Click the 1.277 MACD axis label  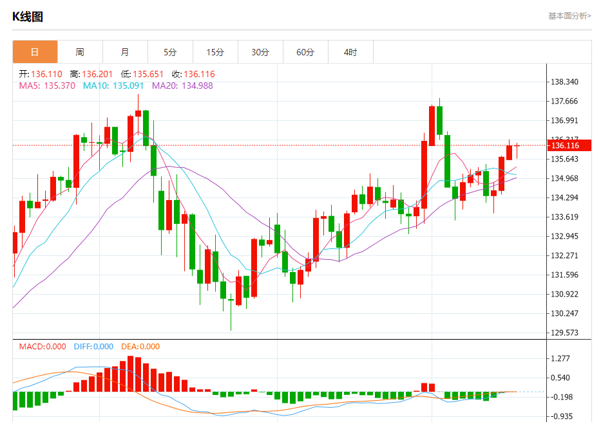[560, 358]
